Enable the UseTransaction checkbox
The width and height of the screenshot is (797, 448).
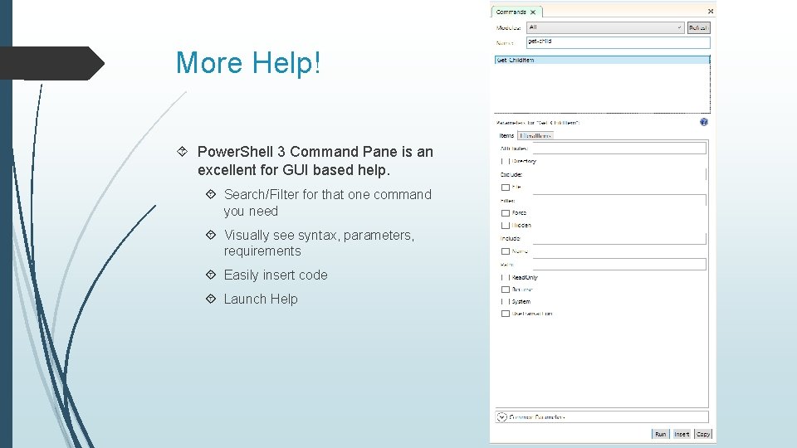[x=506, y=314]
